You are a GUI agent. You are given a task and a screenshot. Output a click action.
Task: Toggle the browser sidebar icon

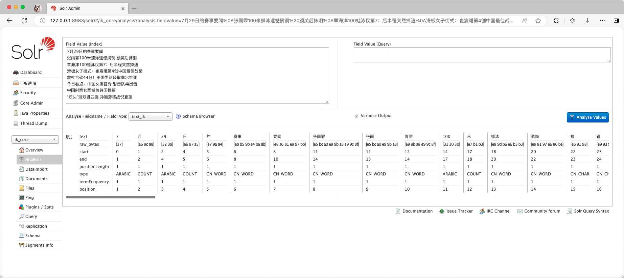617,21
